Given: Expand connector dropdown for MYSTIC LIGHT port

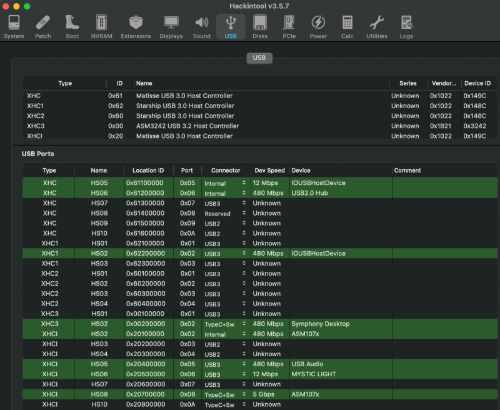Looking at the screenshot, I should 225,374.
